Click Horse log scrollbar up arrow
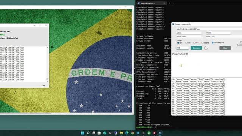 (x=47, y=48)
